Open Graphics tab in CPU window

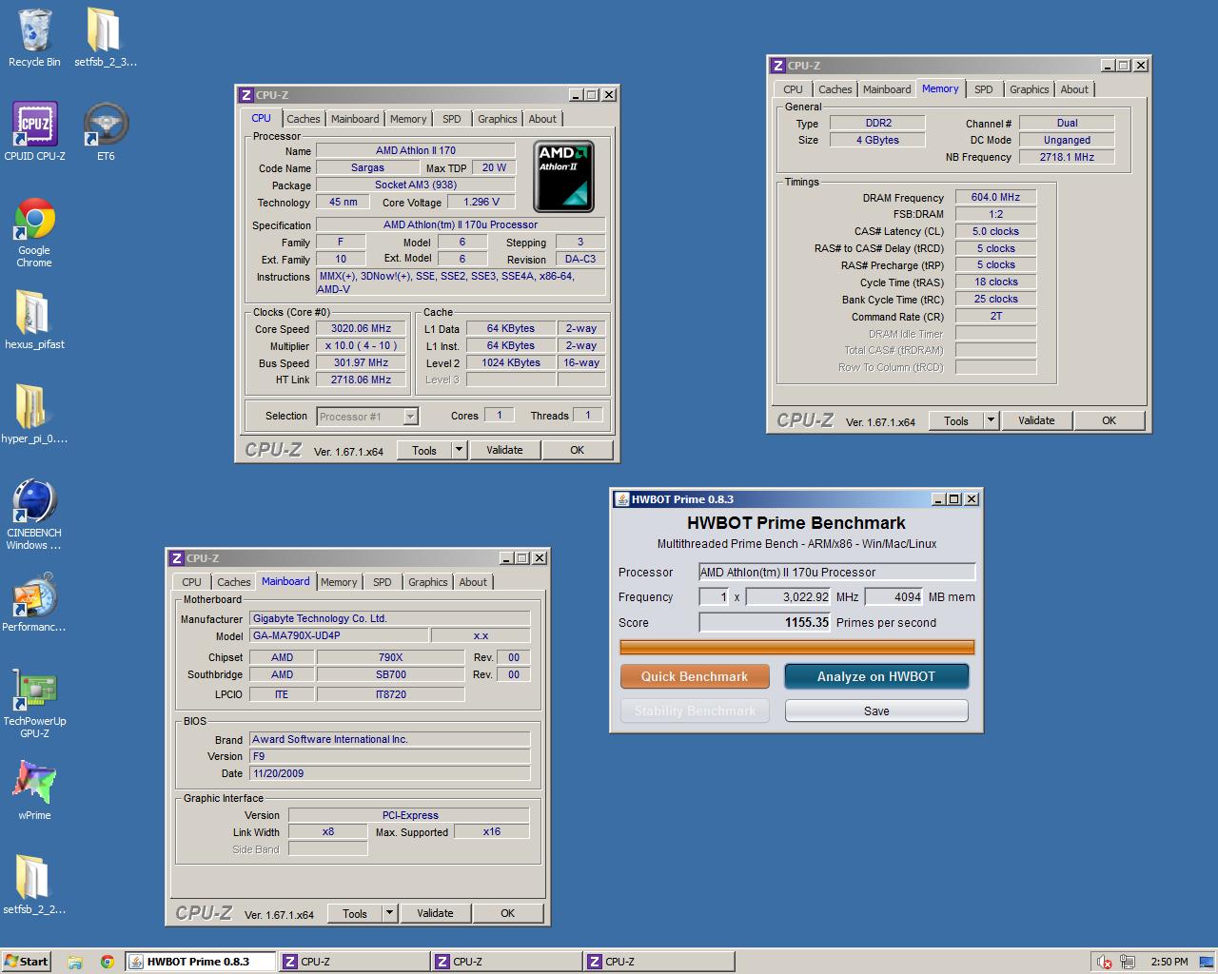[498, 119]
